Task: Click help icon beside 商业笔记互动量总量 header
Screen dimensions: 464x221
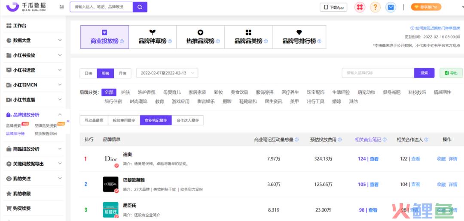Action: click(x=296, y=140)
